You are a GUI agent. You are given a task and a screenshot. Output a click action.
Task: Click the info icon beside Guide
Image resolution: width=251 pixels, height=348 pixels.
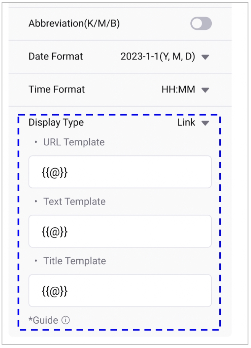tap(66, 321)
